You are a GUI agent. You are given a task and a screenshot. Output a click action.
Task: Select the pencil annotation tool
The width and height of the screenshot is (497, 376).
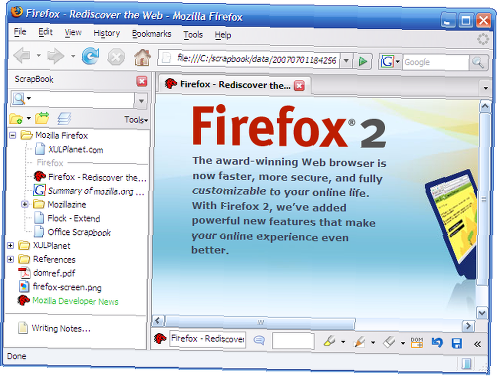[x=359, y=342]
